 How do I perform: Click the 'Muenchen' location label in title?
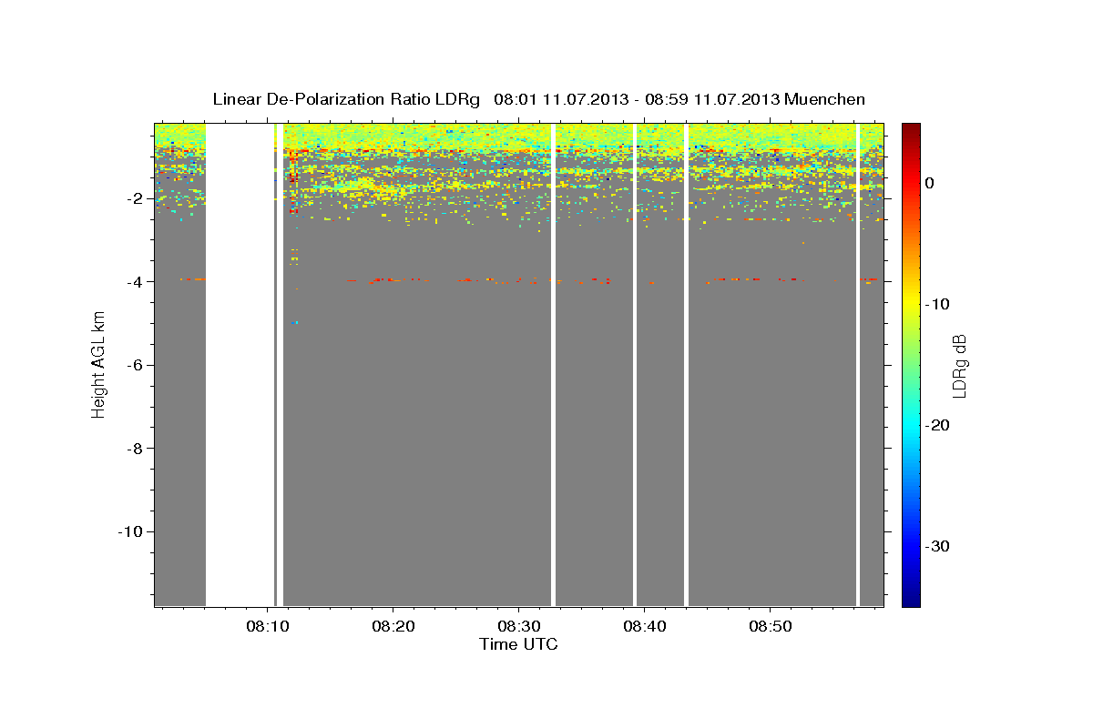[826, 99]
